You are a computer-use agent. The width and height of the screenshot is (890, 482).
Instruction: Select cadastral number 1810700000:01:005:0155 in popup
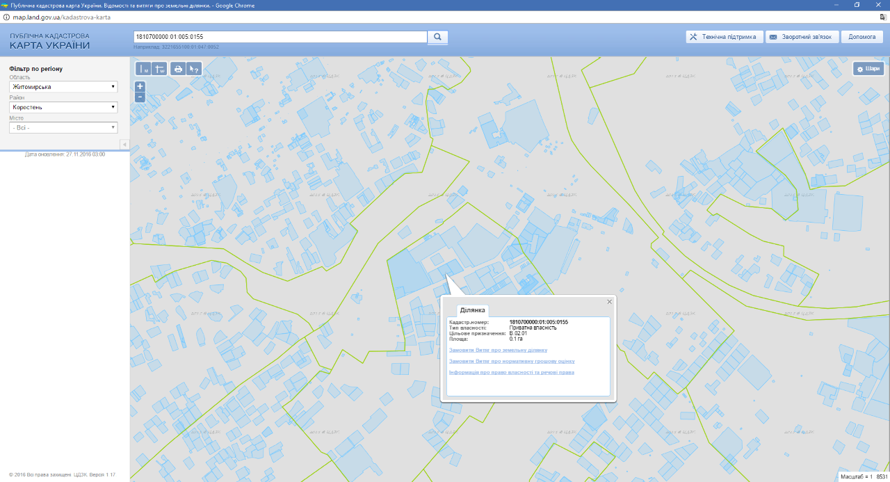[539, 322]
